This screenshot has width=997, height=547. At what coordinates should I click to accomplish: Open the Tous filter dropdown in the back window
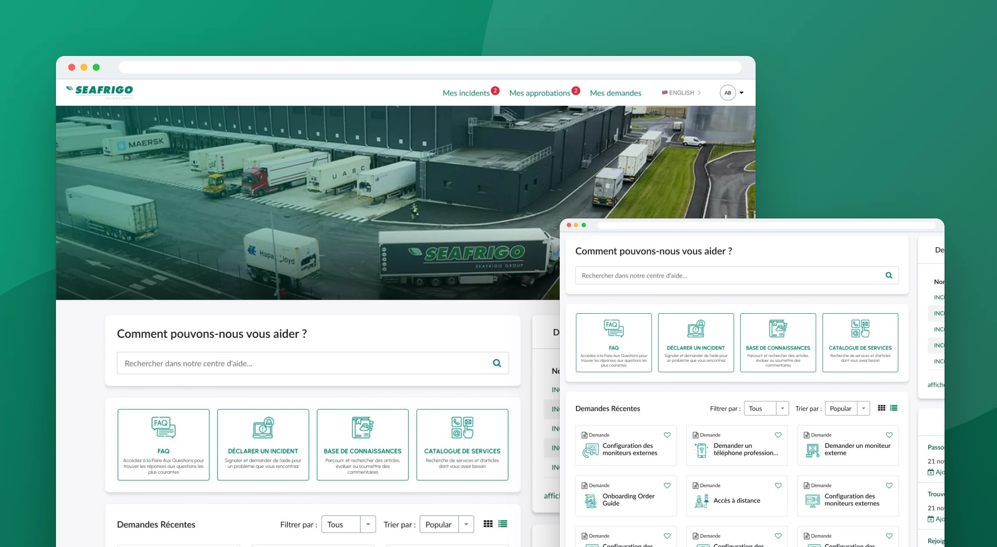click(349, 524)
